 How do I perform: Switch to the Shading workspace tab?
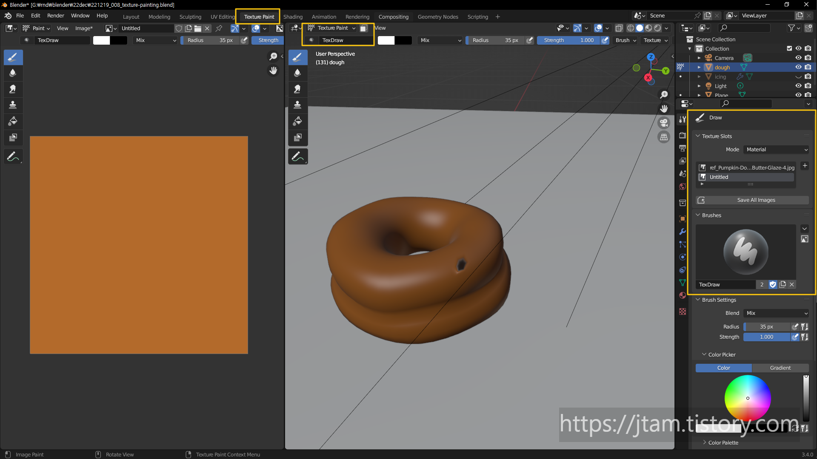[x=293, y=17]
